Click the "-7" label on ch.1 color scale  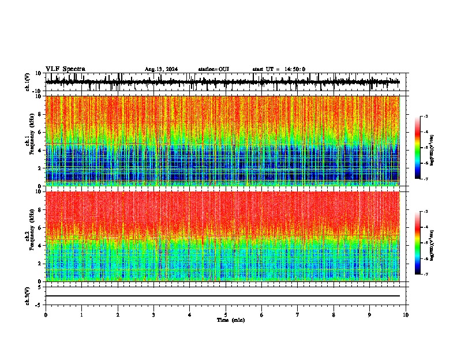tap(425, 179)
